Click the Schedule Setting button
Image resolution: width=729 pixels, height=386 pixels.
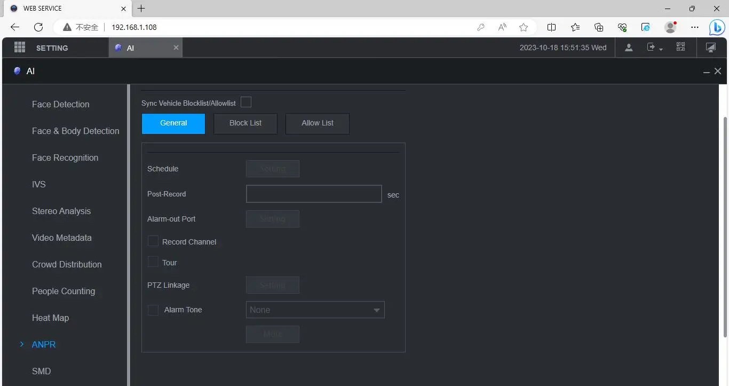pyautogui.click(x=273, y=169)
